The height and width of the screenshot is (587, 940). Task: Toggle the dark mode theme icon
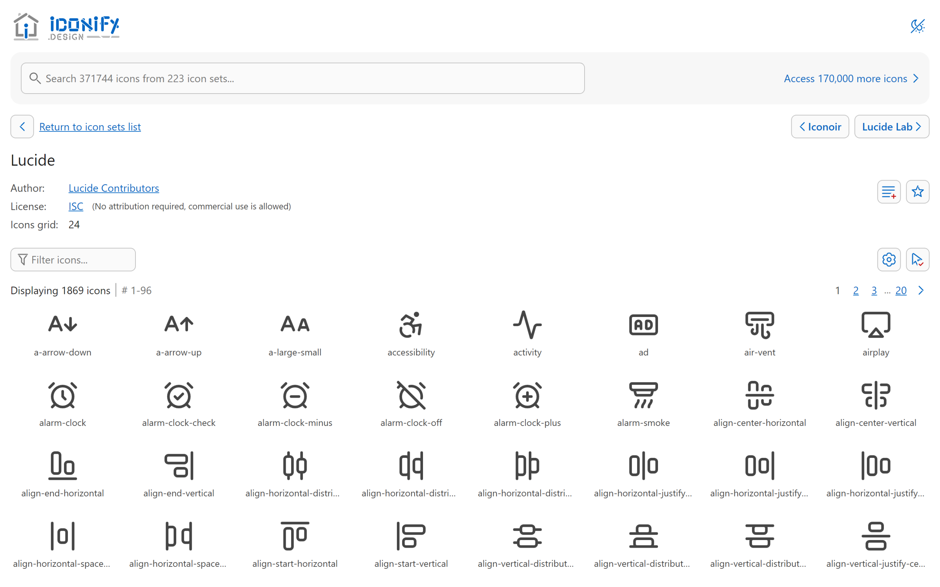coord(918,26)
